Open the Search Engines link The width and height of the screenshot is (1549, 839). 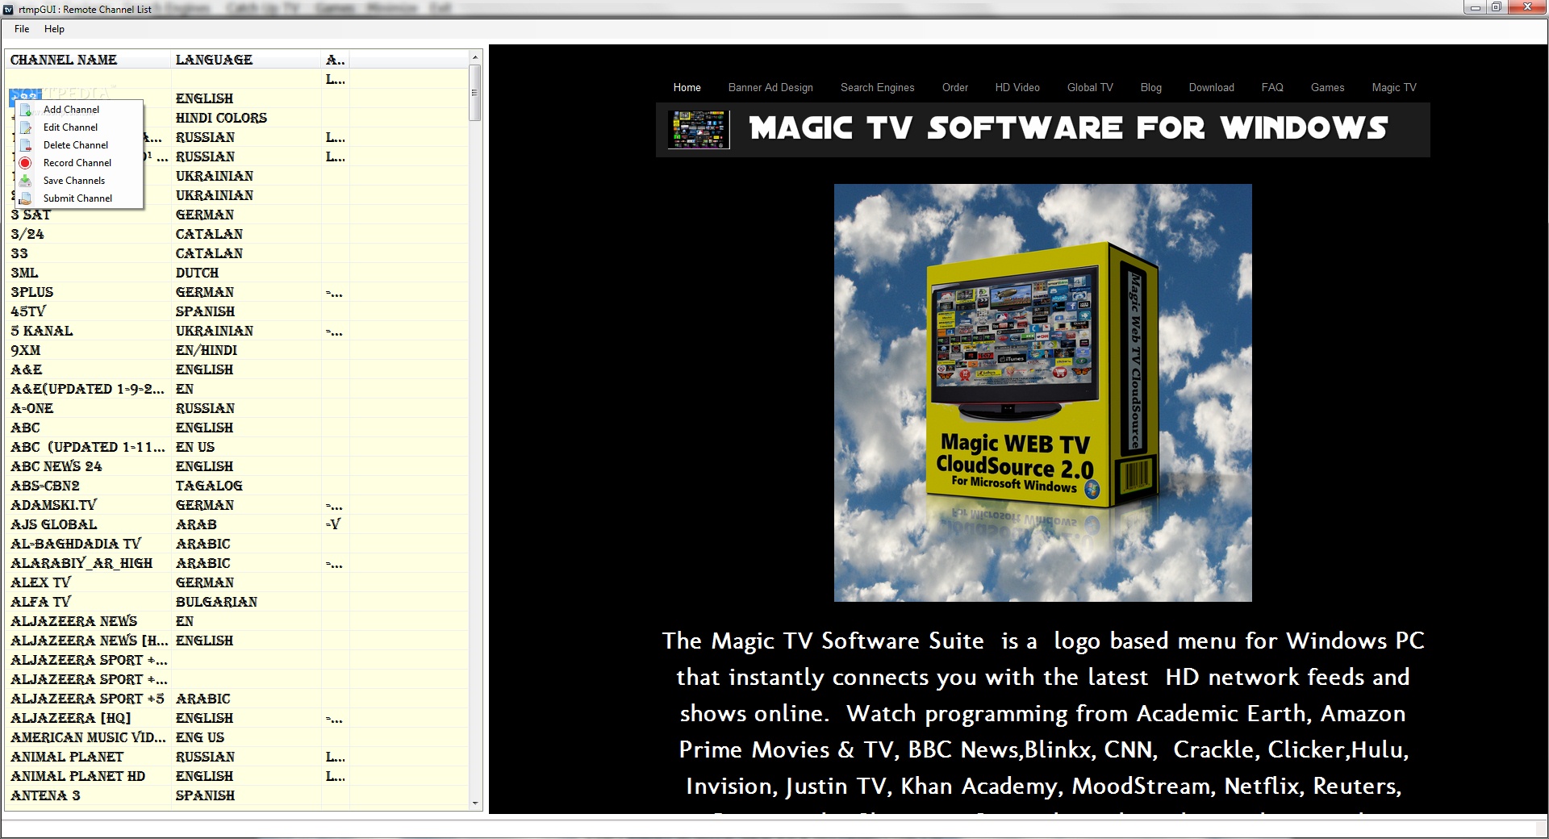(x=878, y=87)
